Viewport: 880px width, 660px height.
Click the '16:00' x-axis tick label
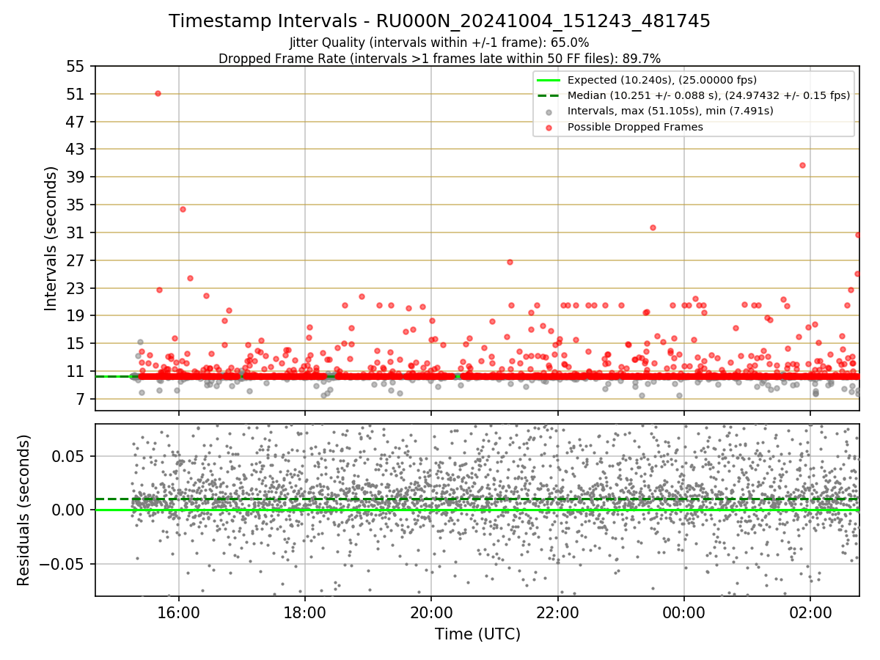click(179, 612)
